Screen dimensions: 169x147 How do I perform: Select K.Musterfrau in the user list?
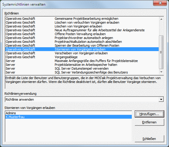(69, 117)
